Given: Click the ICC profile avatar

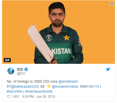Looking at the screenshot, I should (x=11, y=71).
